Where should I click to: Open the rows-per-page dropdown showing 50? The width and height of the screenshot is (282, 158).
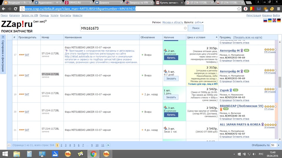click(x=278, y=145)
